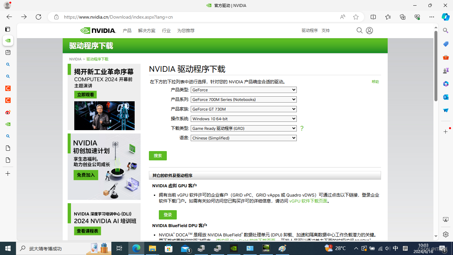The width and height of the screenshot is (453, 255).
Task: Click the green 搜索 button
Action: pyautogui.click(x=158, y=156)
